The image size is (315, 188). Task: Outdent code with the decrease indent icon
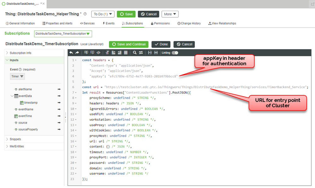tap(114, 53)
